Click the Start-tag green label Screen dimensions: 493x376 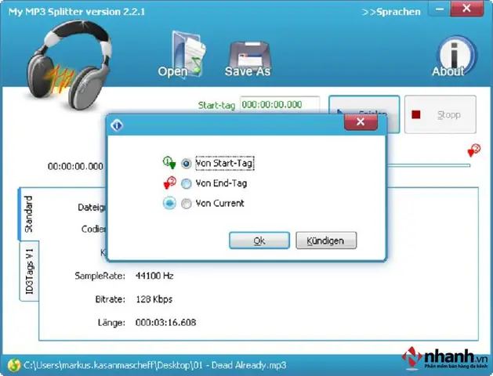216,105
